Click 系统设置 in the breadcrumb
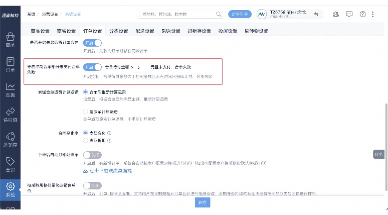 [73, 14]
